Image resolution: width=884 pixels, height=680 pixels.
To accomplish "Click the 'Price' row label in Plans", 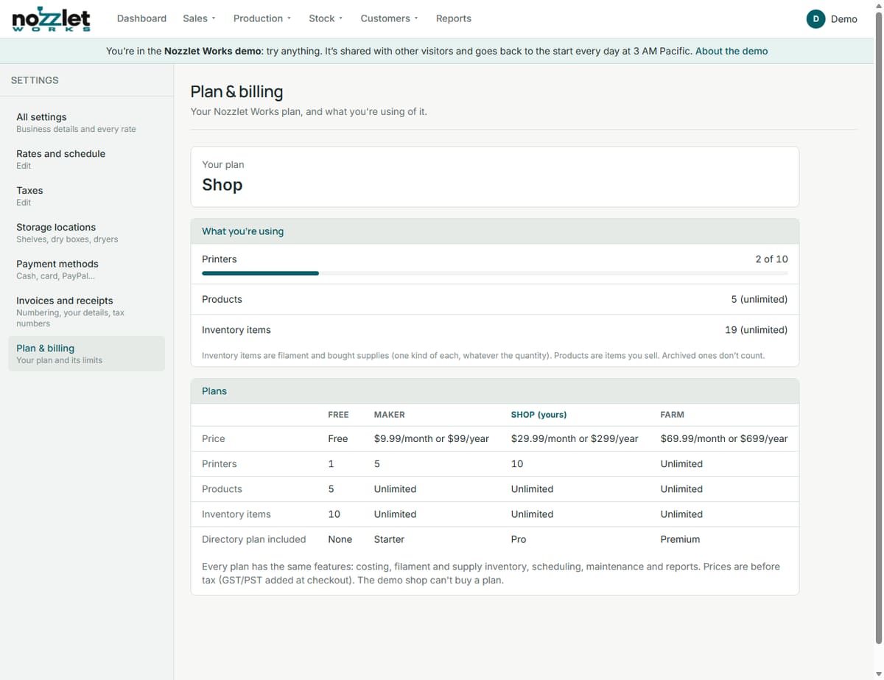I will click(x=214, y=438).
